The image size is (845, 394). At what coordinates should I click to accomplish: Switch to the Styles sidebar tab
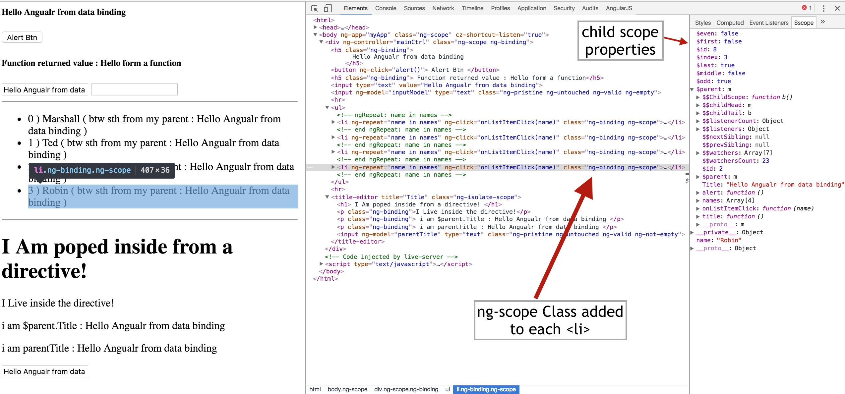pos(703,23)
